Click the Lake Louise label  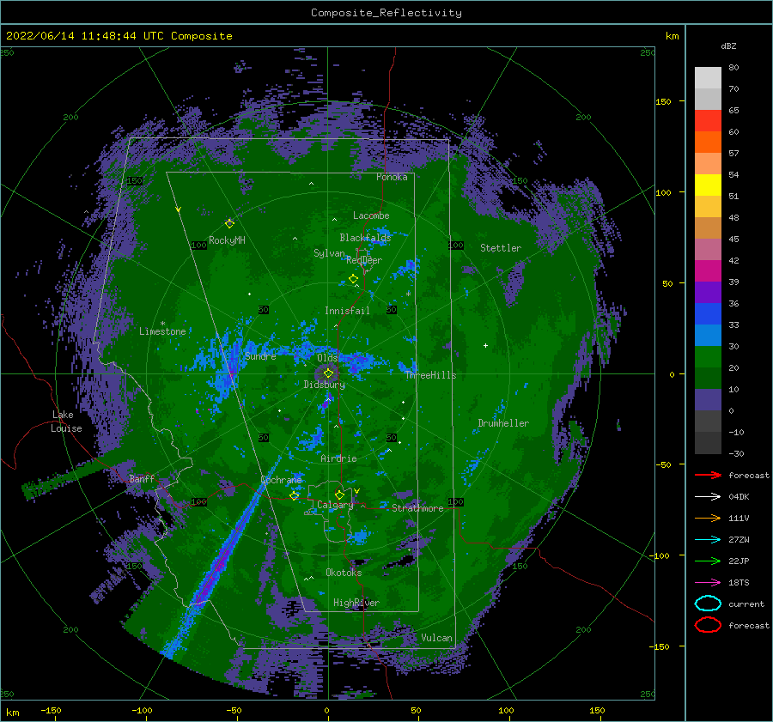coord(67,422)
